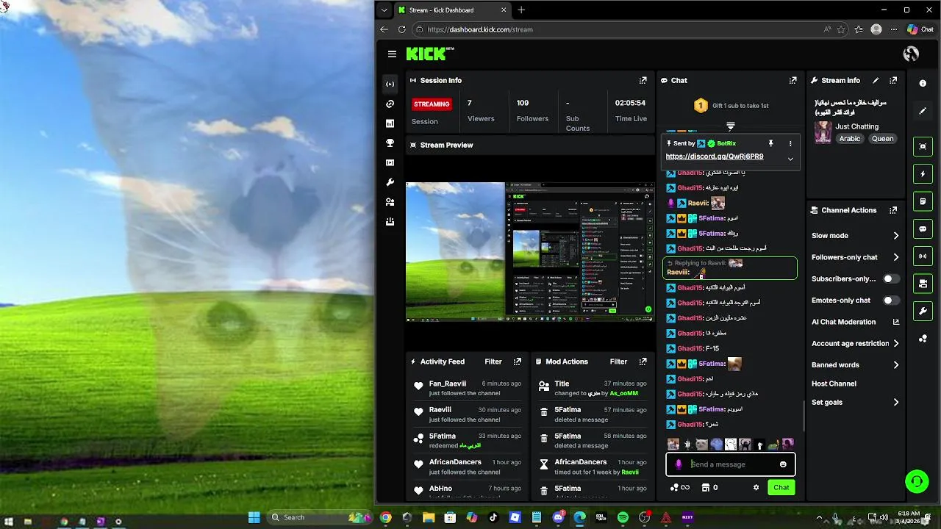The height and width of the screenshot is (529, 941).
Task: Open the Activity Feed Filter
Action: click(493, 361)
